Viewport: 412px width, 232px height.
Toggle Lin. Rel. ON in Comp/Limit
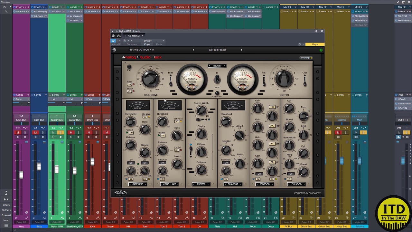click(x=177, y=150)
